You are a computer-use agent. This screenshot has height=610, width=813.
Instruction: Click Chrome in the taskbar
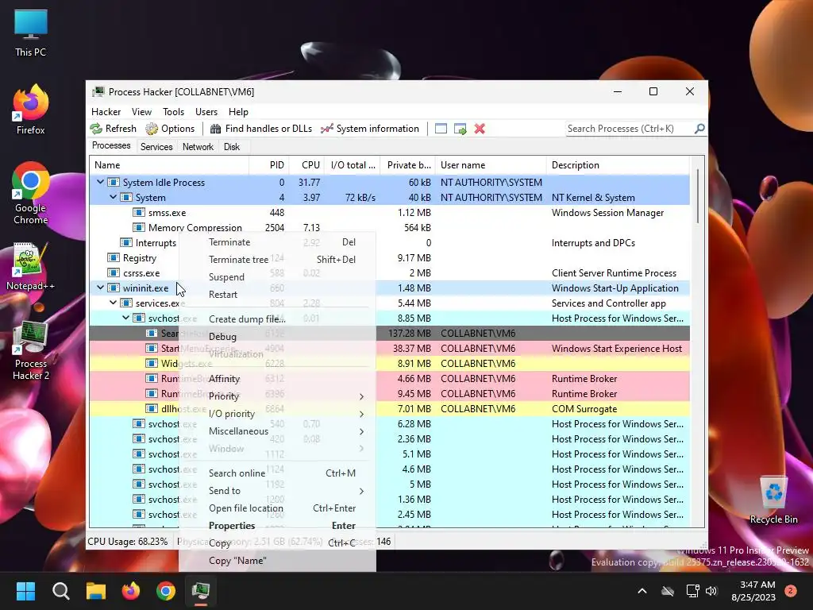click(x=166, y=591)
